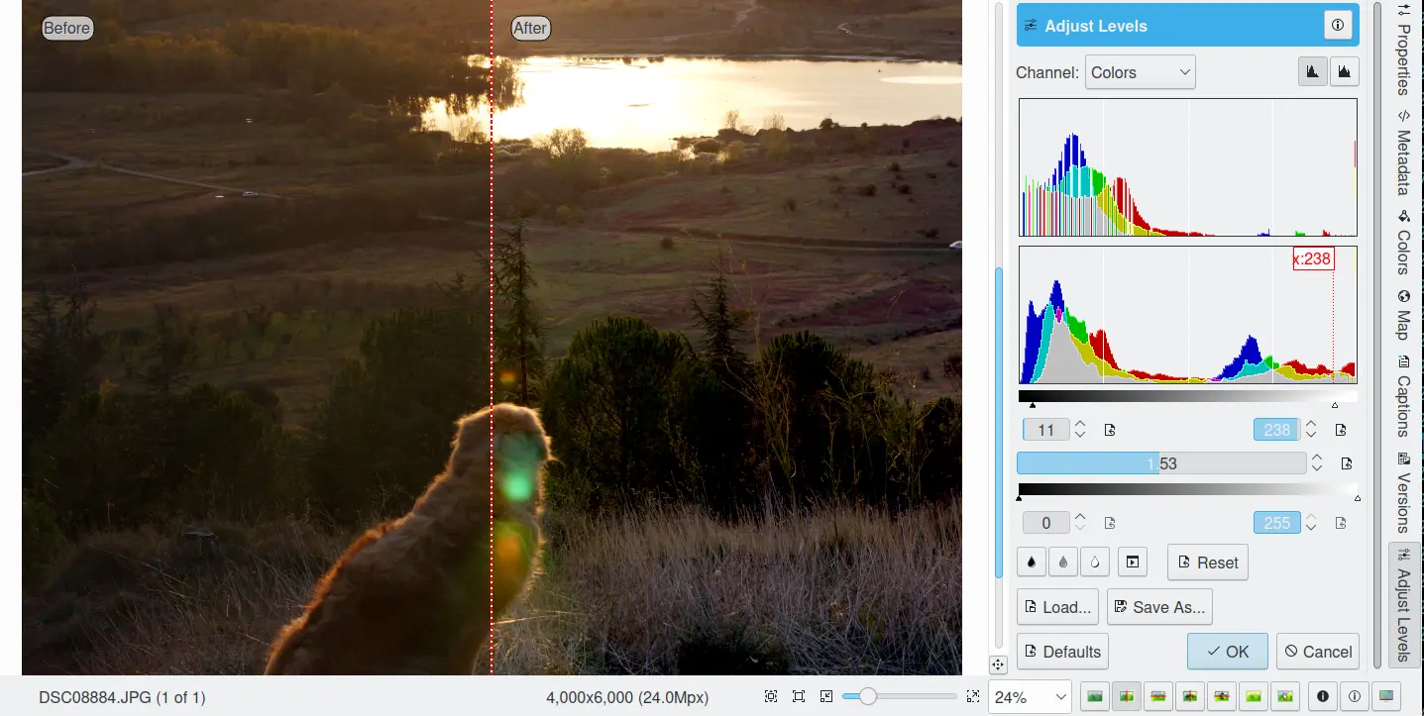Click the info icon in Adjust Levels header
Screen dimensions: 1424x716
tap(1338, 26)
